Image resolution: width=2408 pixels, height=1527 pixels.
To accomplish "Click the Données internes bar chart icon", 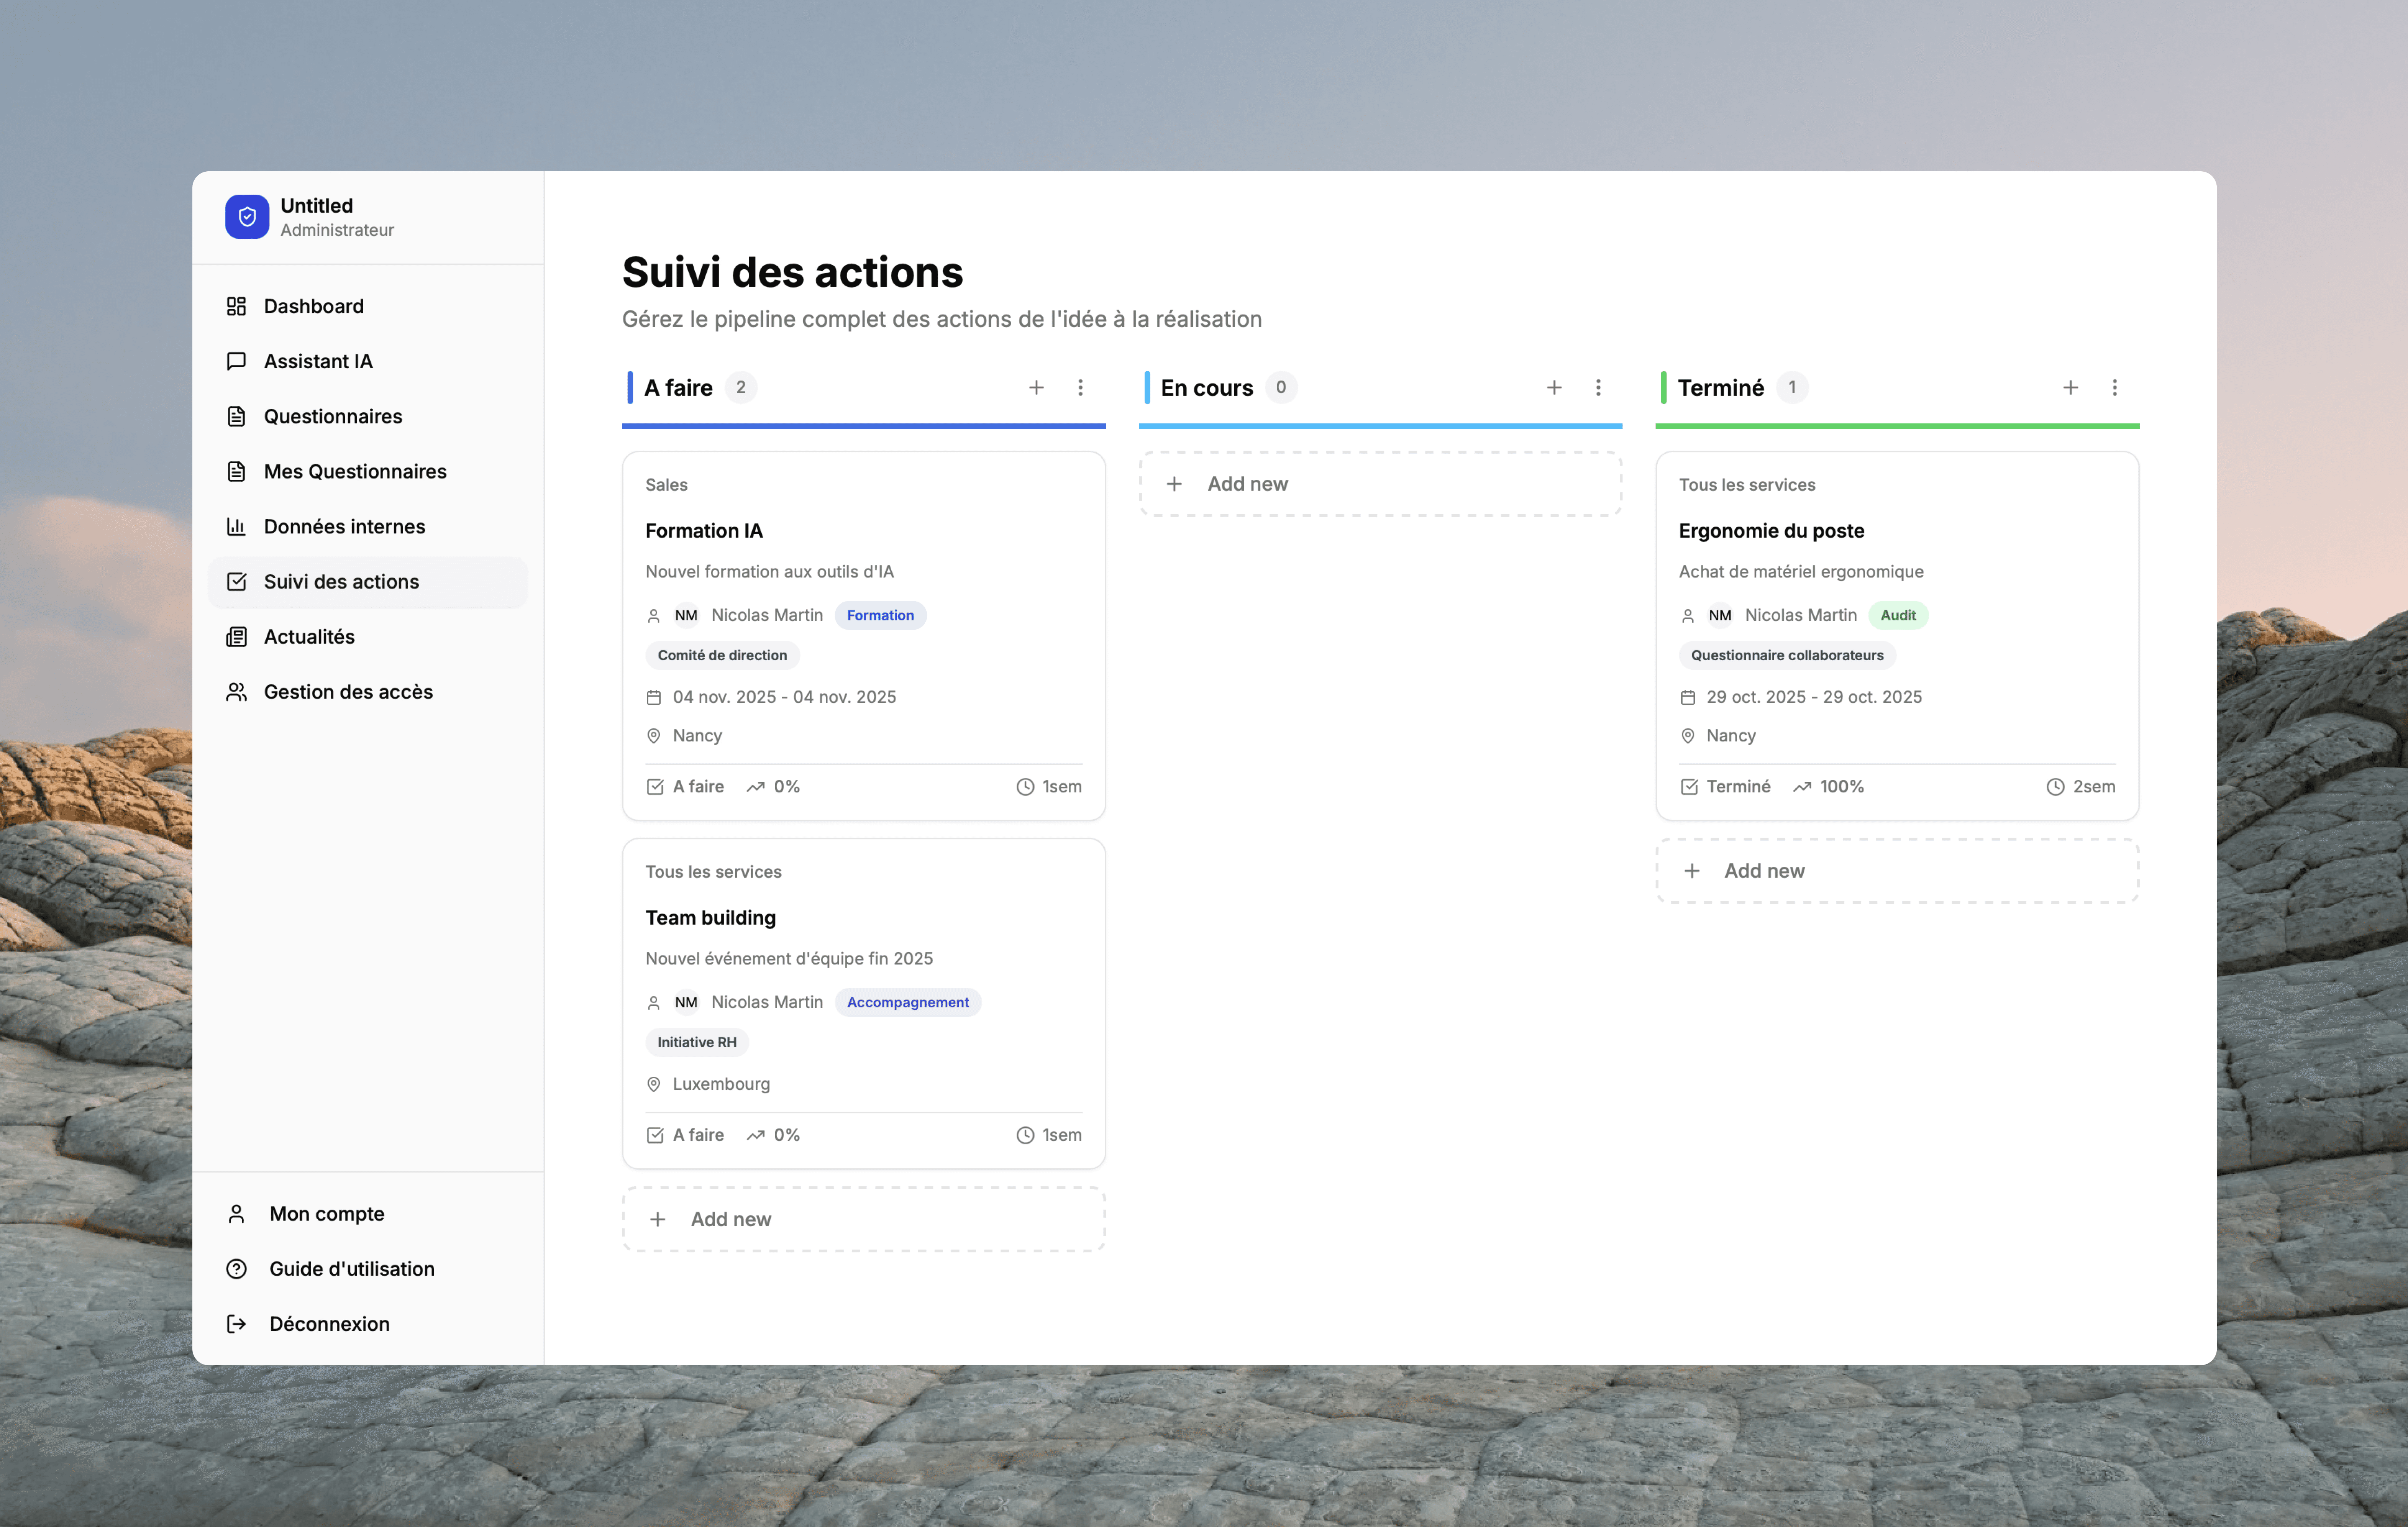I will [x=236, y=526].
